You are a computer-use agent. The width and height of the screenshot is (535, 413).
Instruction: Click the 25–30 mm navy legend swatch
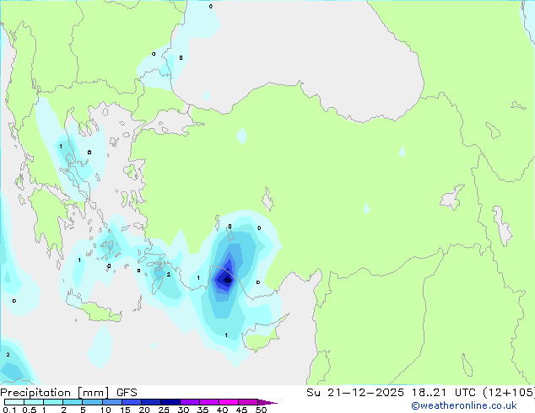click(x=170, y=402)
